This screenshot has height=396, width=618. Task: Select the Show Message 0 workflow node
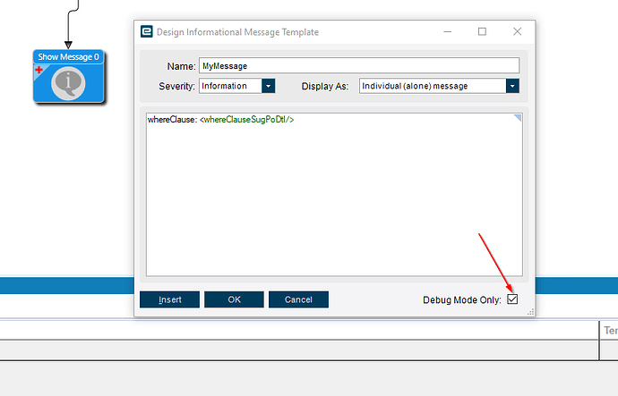(x=69, y=76)
